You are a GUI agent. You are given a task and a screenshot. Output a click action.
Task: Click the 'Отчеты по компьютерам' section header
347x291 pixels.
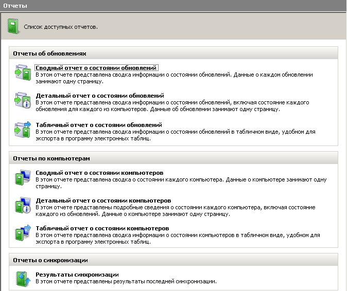tap(173, 158)
